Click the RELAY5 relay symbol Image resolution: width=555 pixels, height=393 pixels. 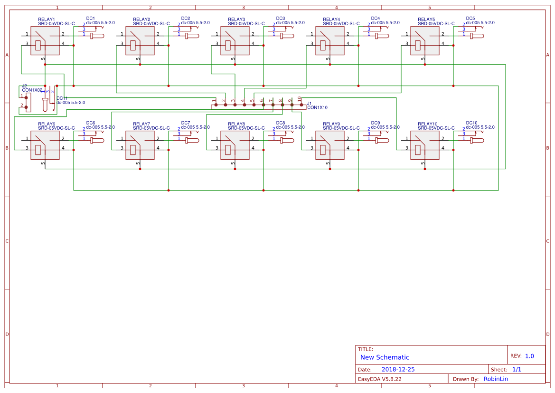425,40
